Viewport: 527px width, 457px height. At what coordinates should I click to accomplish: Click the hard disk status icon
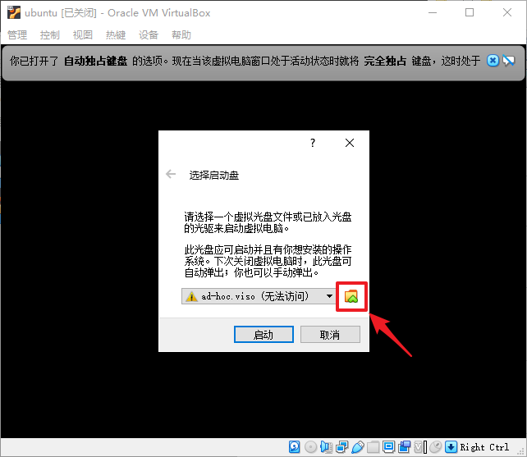tap(295, 447)
